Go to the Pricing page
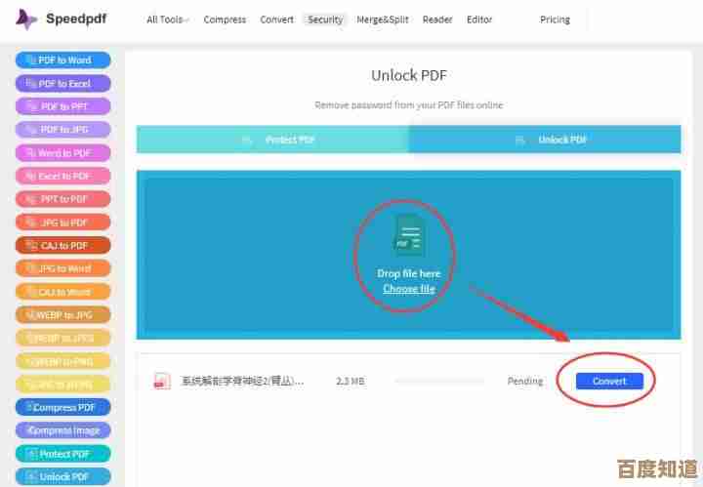703x487 pixels. [555, 20]
